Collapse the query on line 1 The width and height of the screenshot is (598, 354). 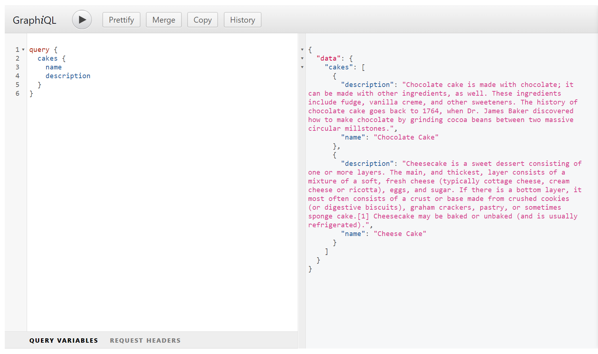[23, 49]
